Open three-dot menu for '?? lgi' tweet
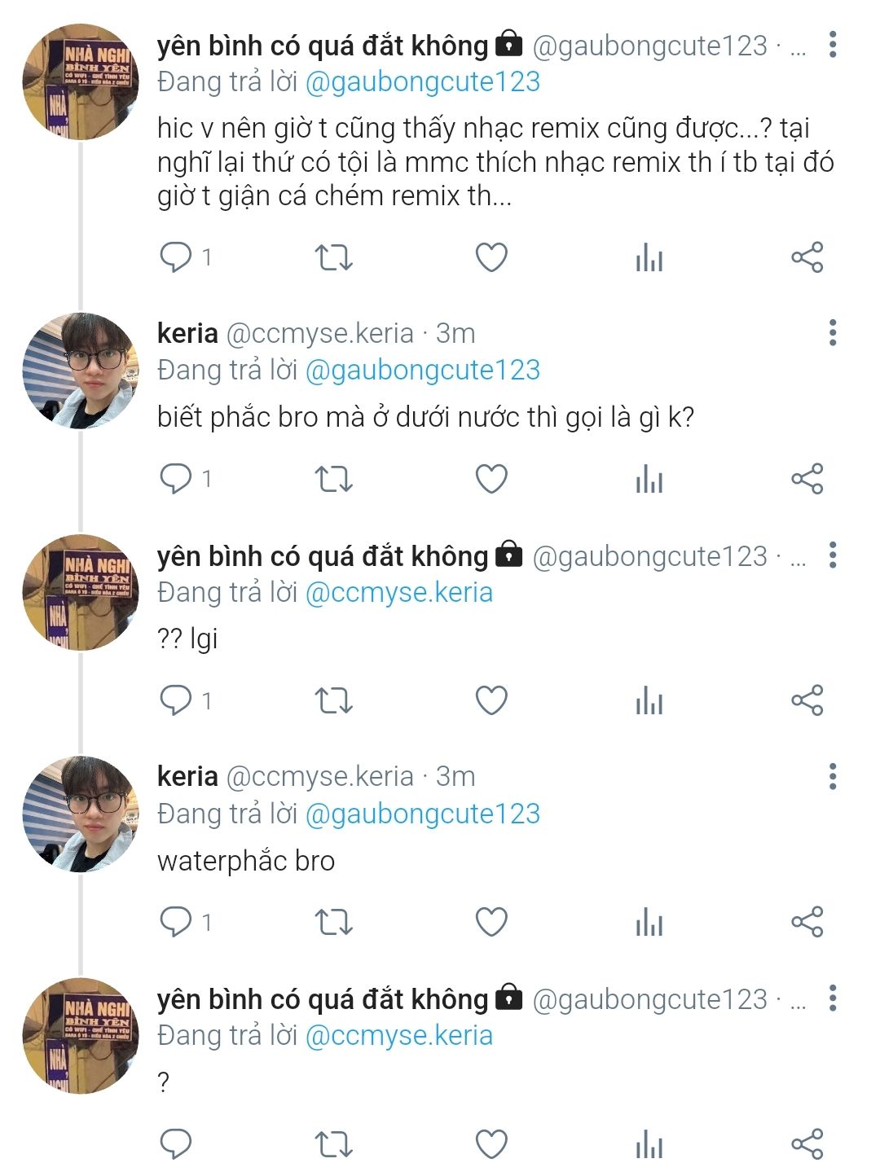Image resolution: width=880 pixels, height=1176 pixels. 832,555
